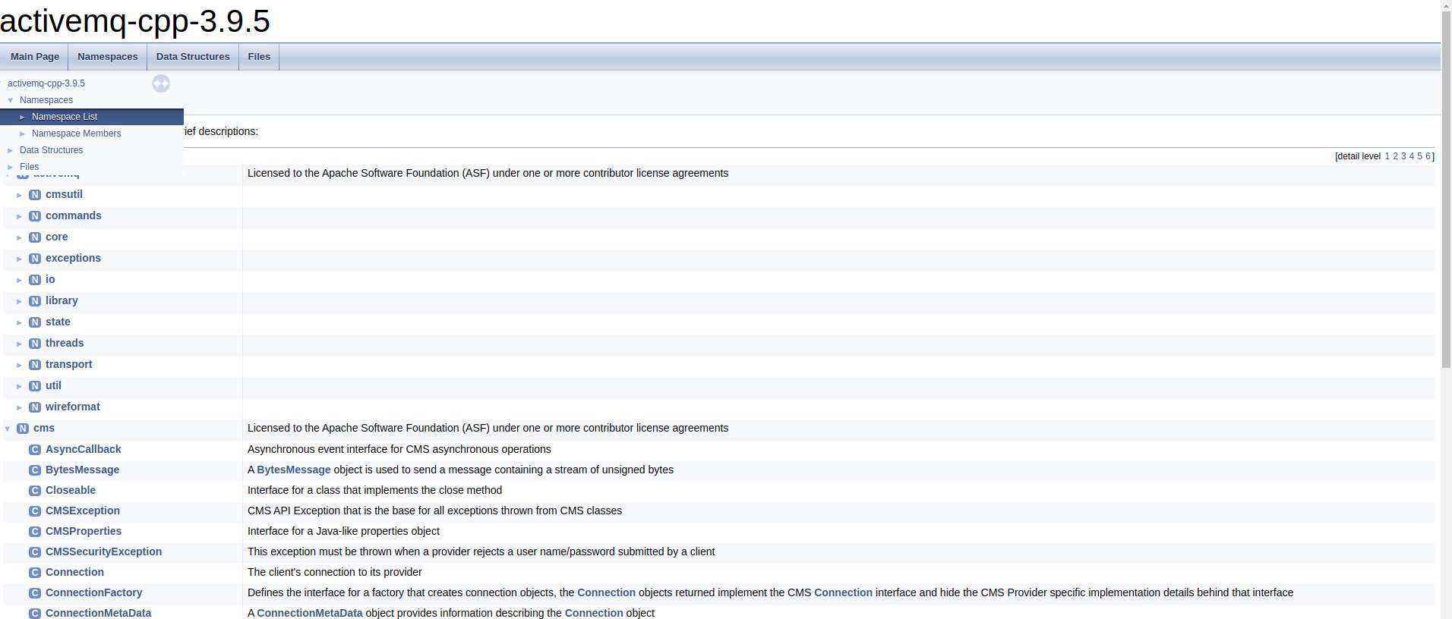Expand the exceptions namespace arrow
Viewport: 1452px width, 619px height.
19,259
